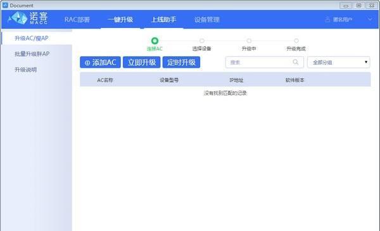
Task: Click the 升级完成 step circle
Action: tap(296, 41)
